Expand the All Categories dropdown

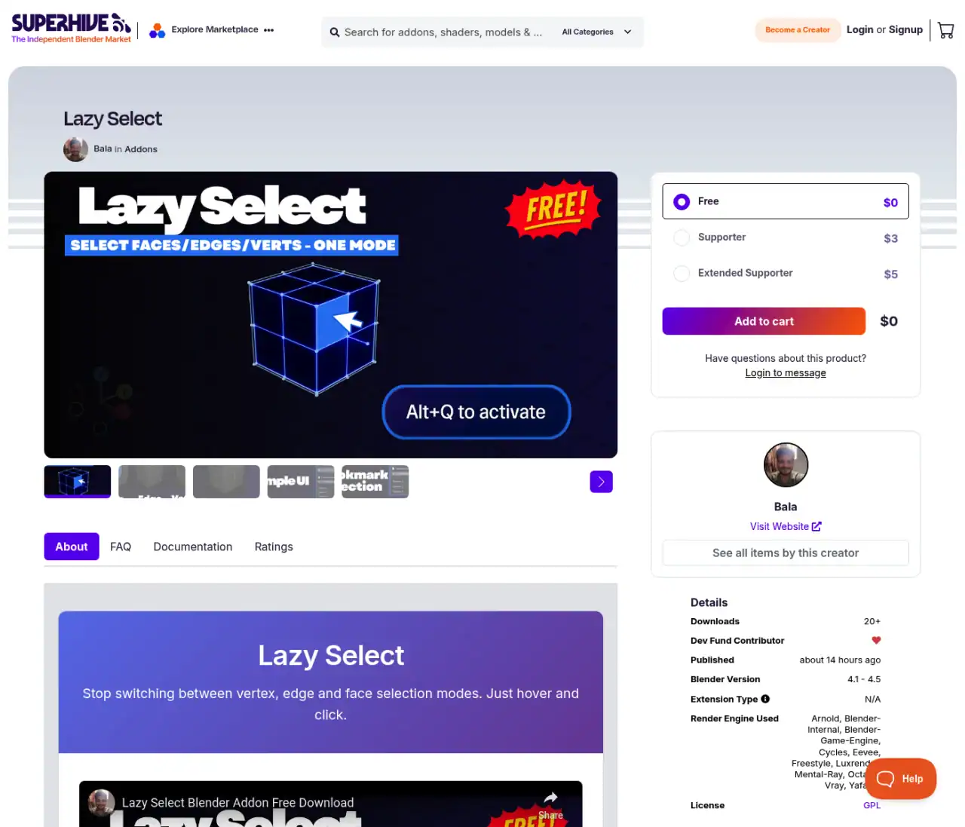(x=596, y=32)
